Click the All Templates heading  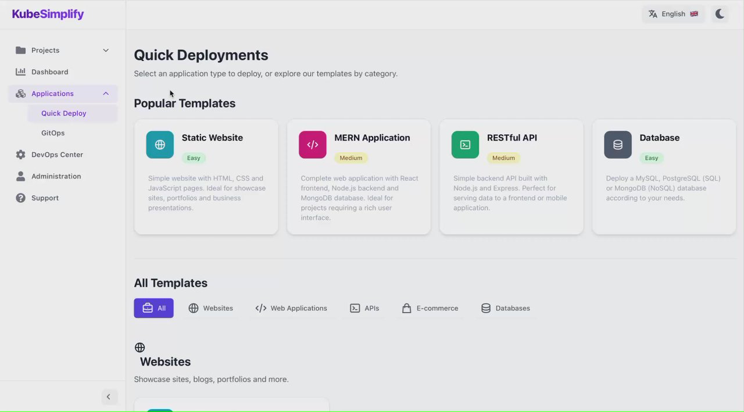tap(171, 283)
